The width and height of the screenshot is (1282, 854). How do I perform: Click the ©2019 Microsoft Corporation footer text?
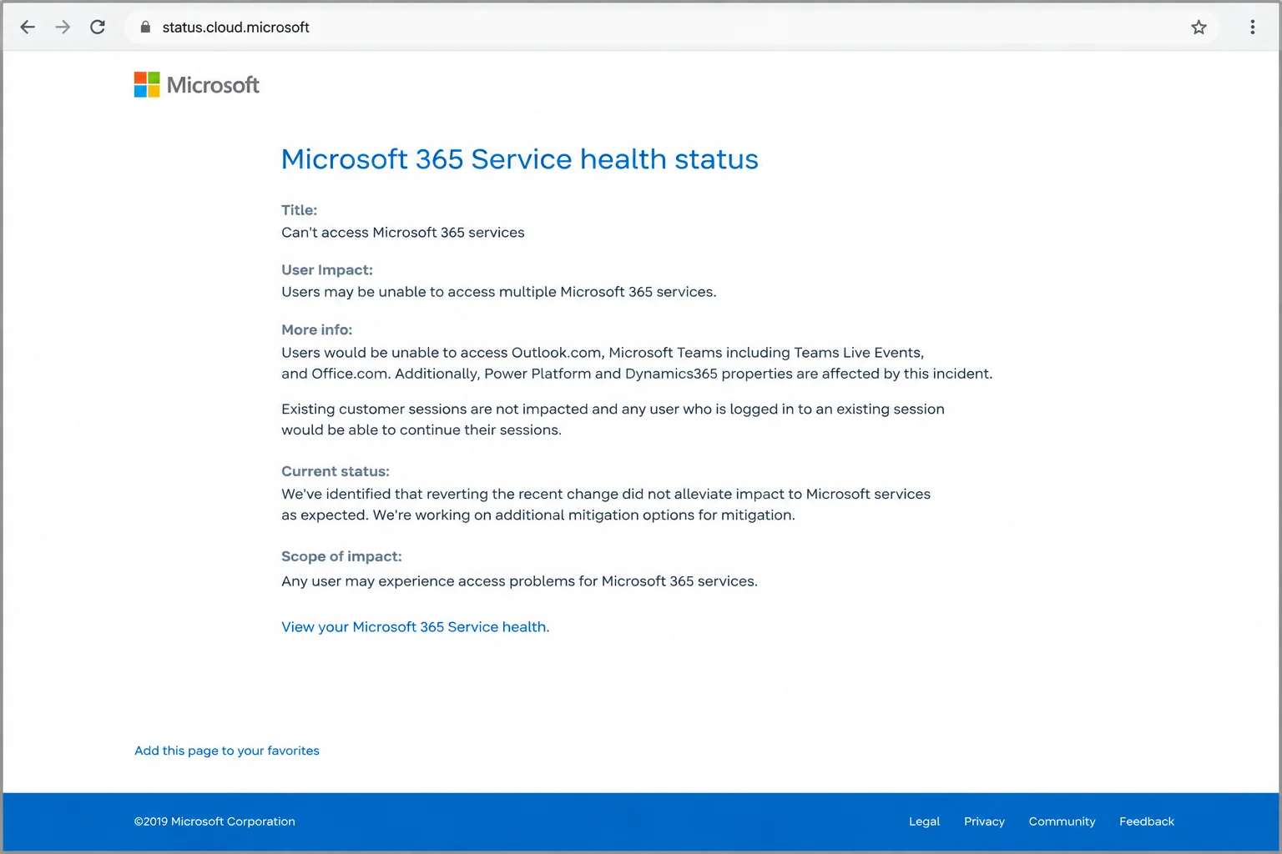tap(215, 821)
